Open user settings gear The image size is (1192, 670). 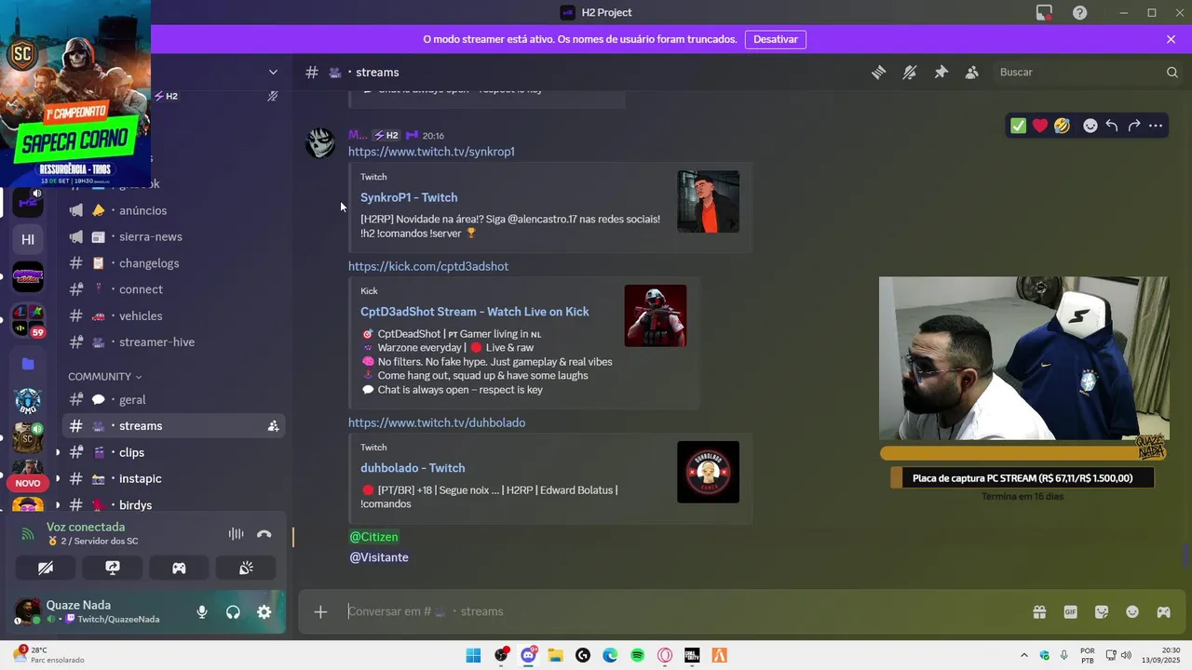[264, 612]
